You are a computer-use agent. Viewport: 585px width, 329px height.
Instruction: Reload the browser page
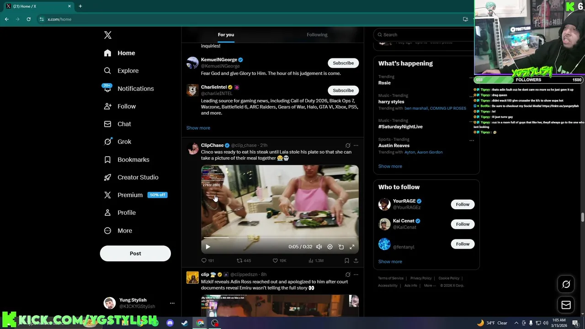click(28, 19)
